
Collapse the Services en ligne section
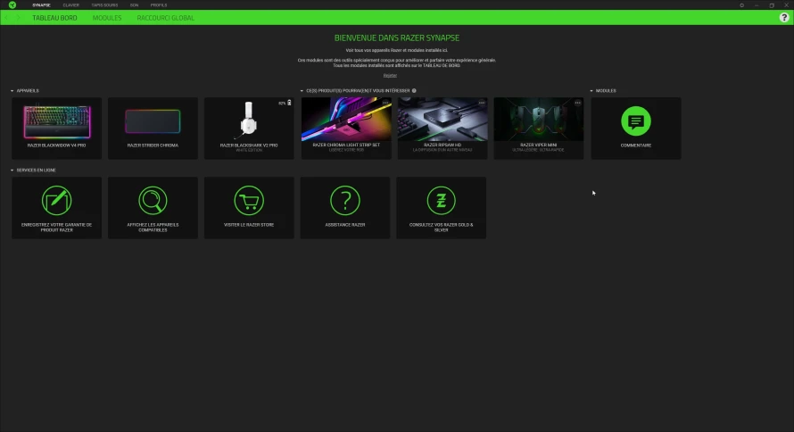[12, 170]
